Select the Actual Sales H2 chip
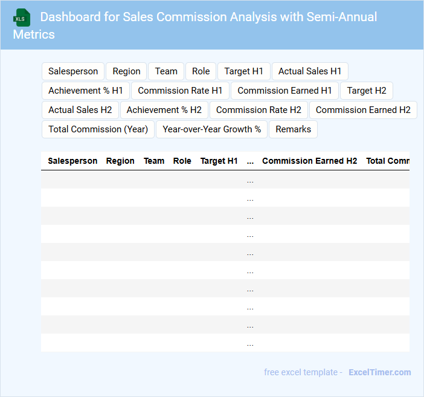Screen dimensions: 424x397 pyautogui.click(x=80, y=110)
